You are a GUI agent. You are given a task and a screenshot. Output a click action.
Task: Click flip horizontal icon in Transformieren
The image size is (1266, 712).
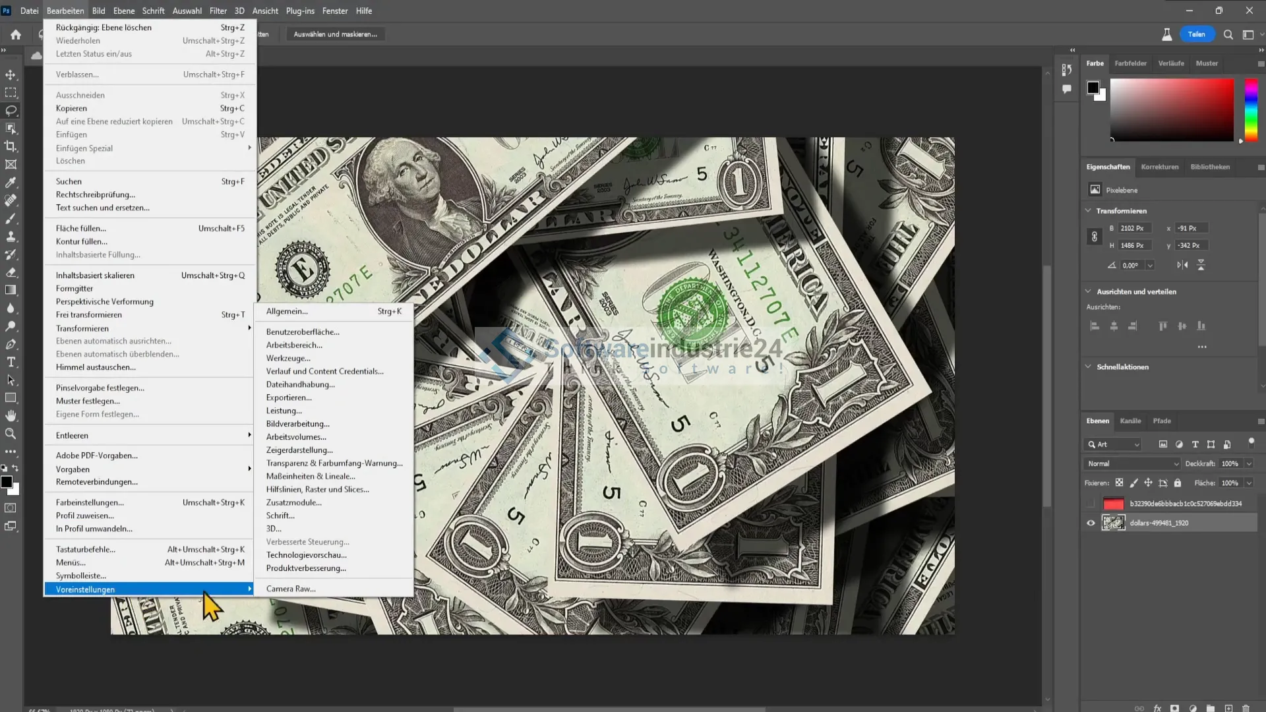point(1182,265)
